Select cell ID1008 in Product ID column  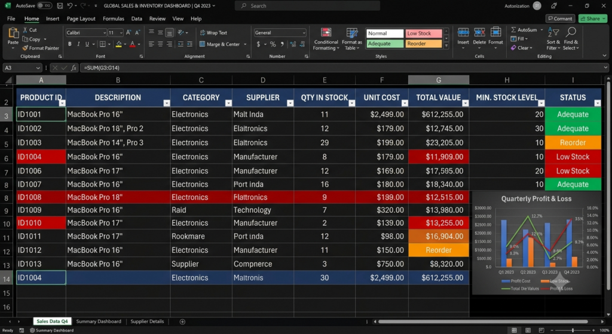click(x=41, y=197)
